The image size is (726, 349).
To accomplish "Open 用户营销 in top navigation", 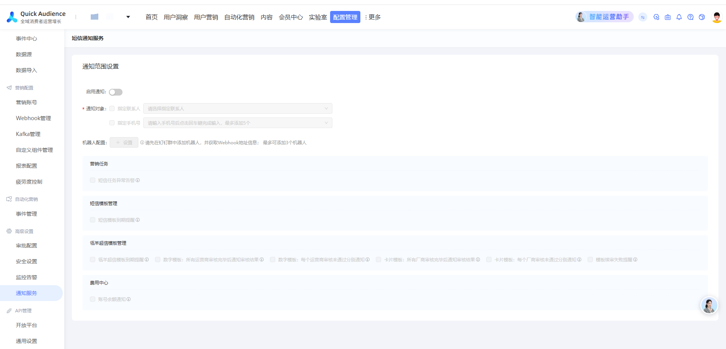I will 206,17.
